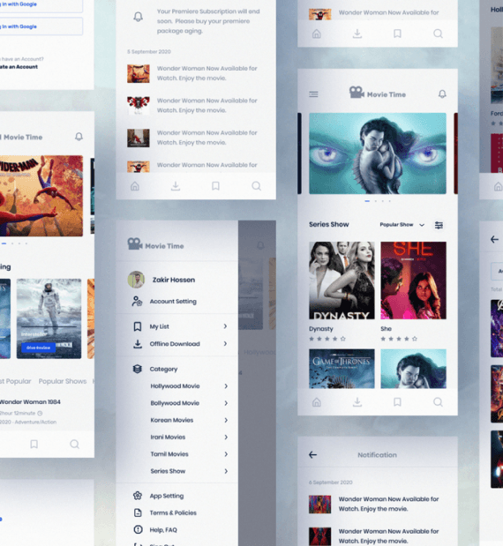Open the Popular Show dropdown
This screenshot has width=503, height=546.
pos(402,225)
